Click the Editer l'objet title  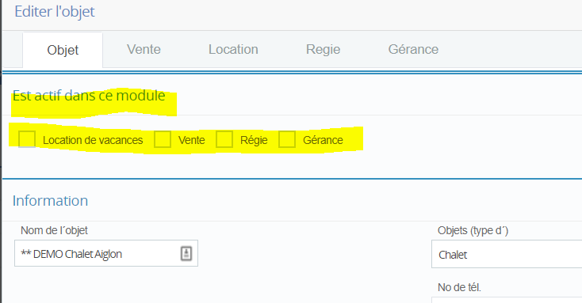point(55,12)
